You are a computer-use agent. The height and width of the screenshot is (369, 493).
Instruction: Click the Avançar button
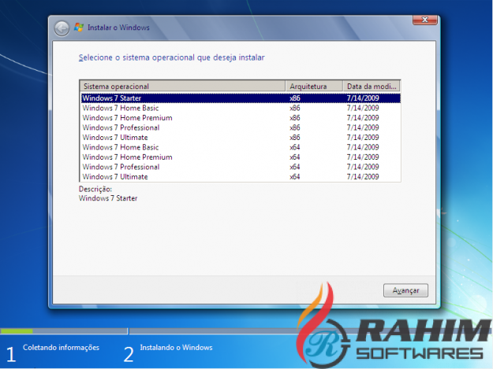coord(405,290)
